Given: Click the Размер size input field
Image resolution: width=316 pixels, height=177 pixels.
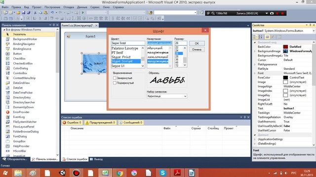Looking at the screenshot, I should click(x=181, y=43).
